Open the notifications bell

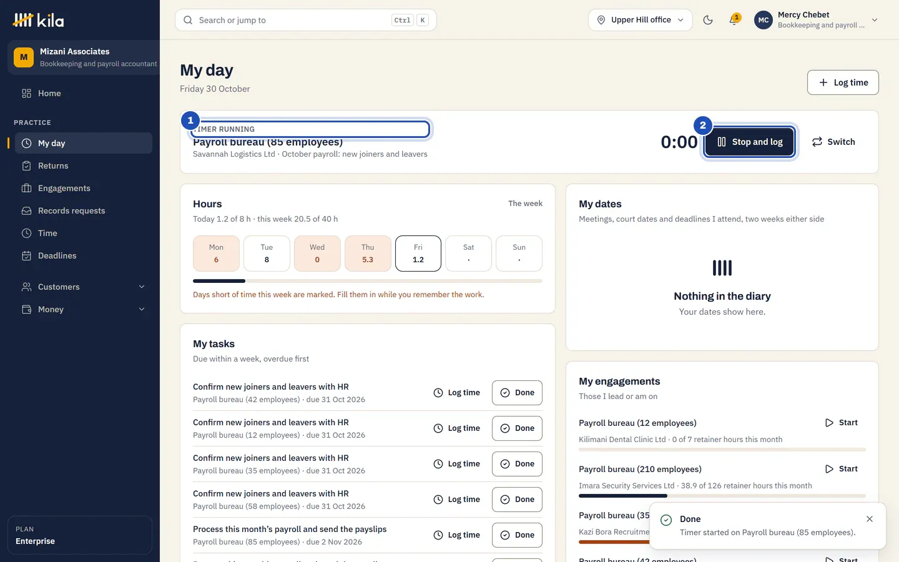(734, 20)
